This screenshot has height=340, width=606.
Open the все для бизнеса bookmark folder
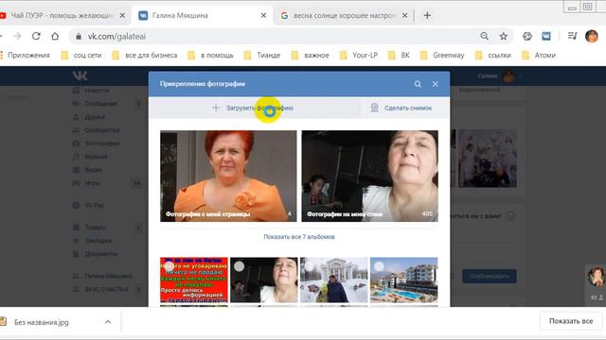click(x=145, y=55)
